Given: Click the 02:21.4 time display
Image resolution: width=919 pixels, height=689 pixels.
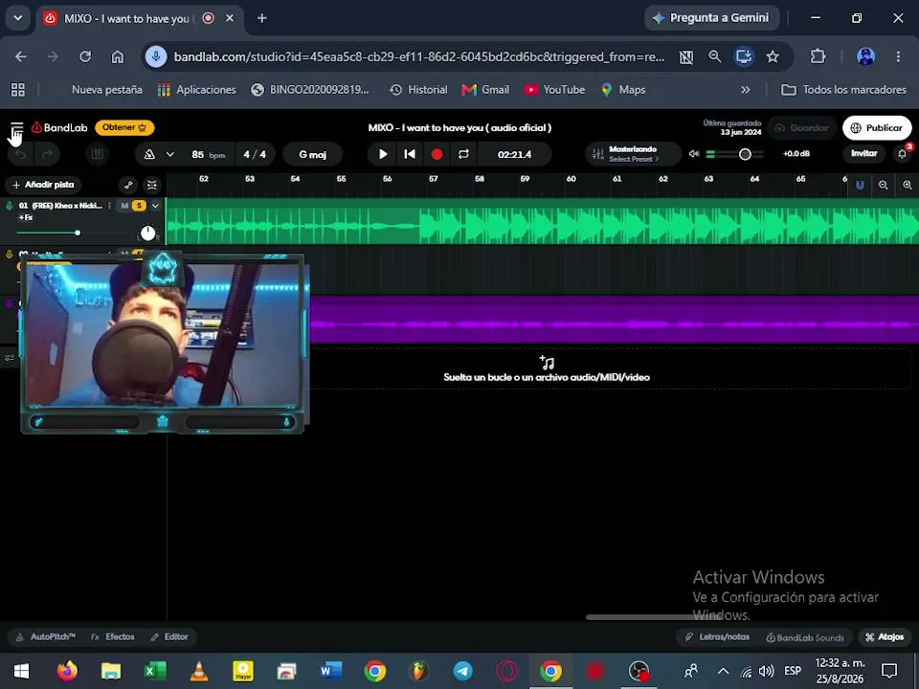Looking at the screenshot, I should click(x=515, y=155).
